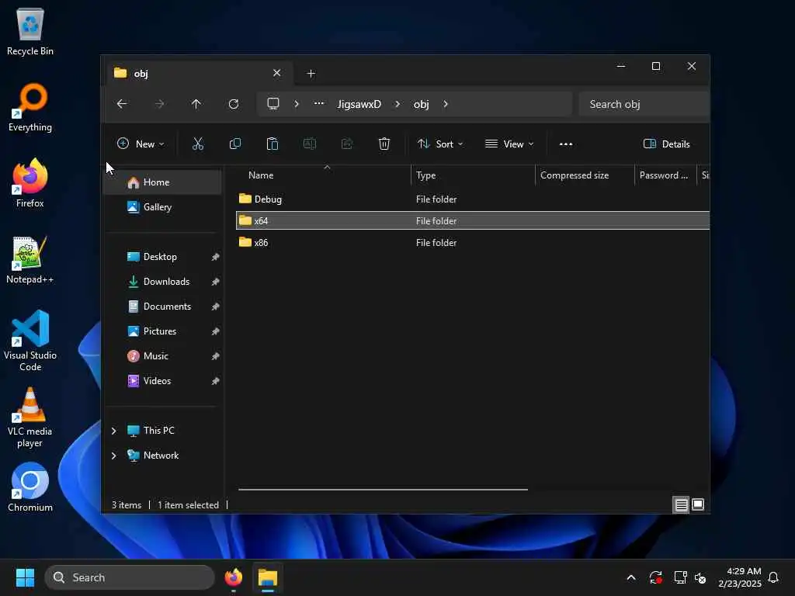This screenshot has width=795, height=596.
Task: Unpin Pictures from quick access
Action: 215,331
